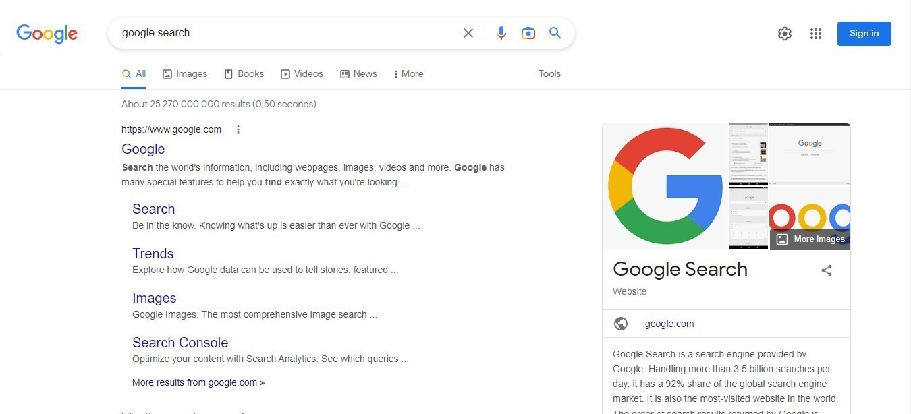Click the More images thumbnail overlay
The width and height of the screenshot is (911, 414).
pyautogui.click(x=810, y=239)
